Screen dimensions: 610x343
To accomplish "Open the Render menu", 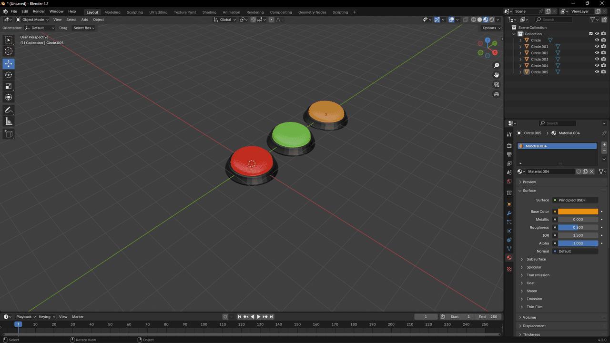I will pyautogui.click(x=39, y=11).
